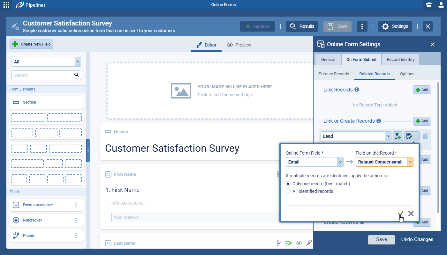Click the pencil edit icon on Last Name

tap(309, 243)
